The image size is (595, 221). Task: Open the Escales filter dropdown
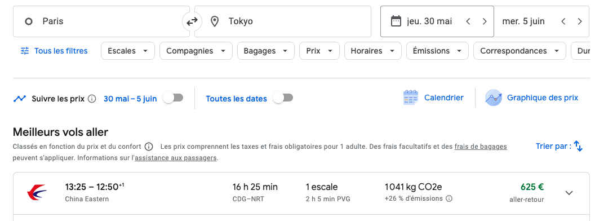tap(128, 51)
